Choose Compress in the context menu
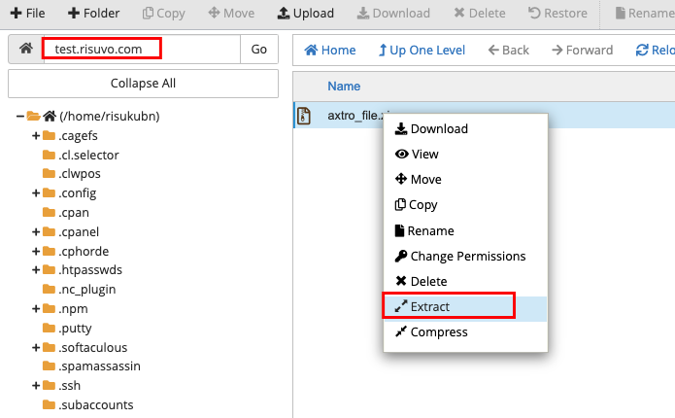Screen dimensions: 675x418 (438, 331)
